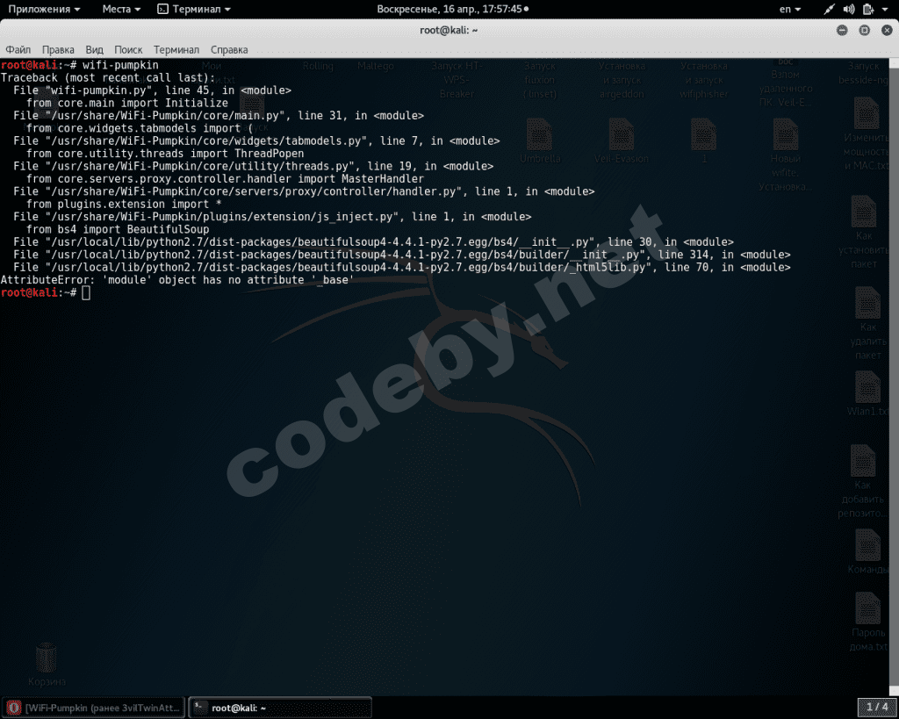This screenshot has height=719, width=899.
Task: Maximize the root@kali terminal window
Action: click(864, 31)
